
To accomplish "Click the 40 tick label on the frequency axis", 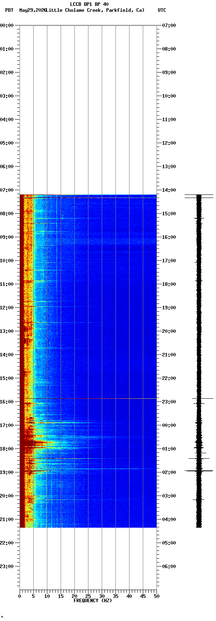I will [x=129, y=597].
